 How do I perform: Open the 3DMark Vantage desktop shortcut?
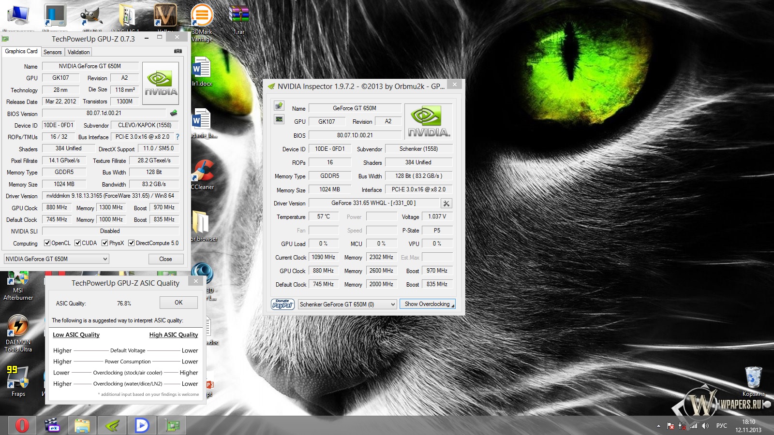click(x=202, y=23)
